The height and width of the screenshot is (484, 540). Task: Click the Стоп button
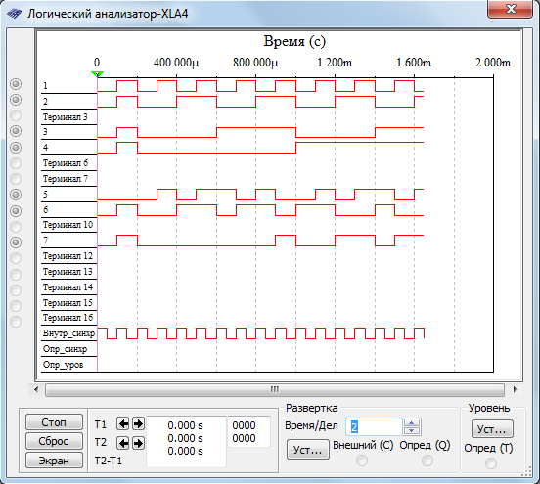pyautogui.click(x=54, y=422)
